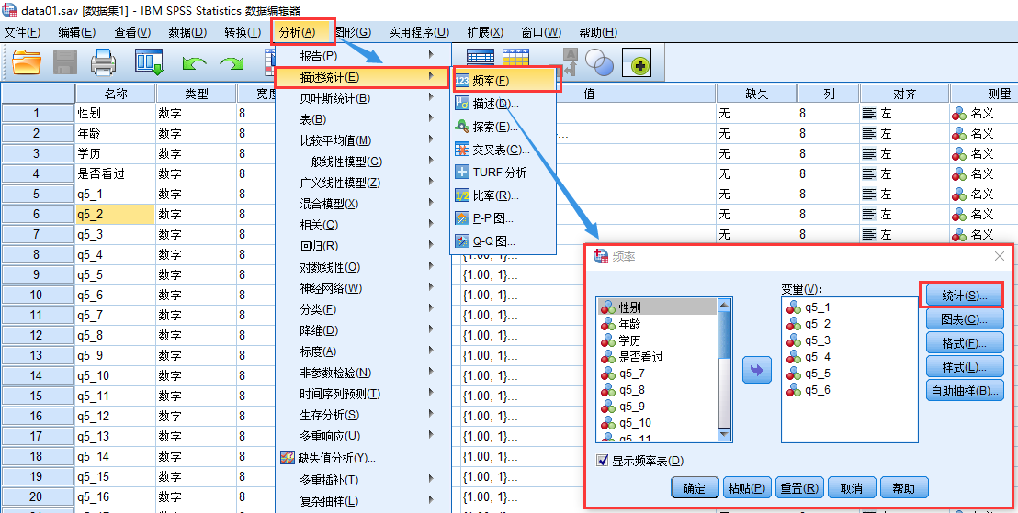Open data file via folder icon
1018x513 pixels.
coord(27,62)
